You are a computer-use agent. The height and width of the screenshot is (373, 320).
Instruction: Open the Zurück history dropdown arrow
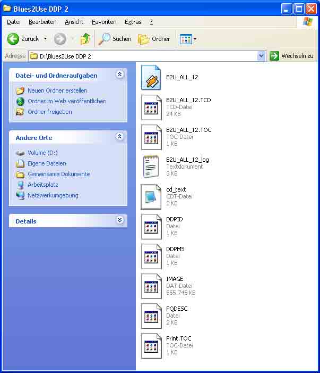[x=45, y=38]
